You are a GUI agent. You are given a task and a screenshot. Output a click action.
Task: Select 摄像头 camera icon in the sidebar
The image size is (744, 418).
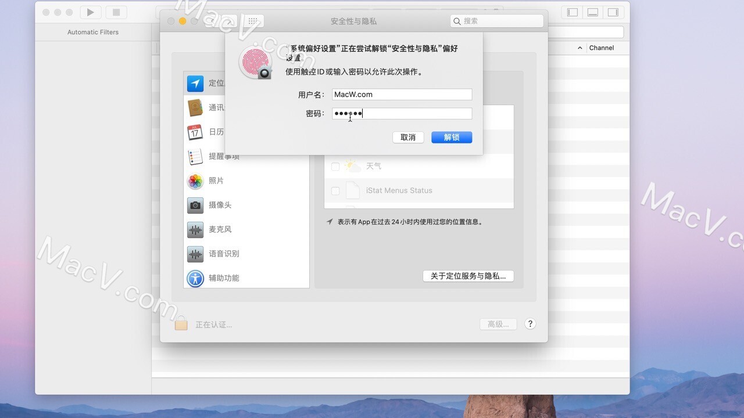tap(195, 206)
